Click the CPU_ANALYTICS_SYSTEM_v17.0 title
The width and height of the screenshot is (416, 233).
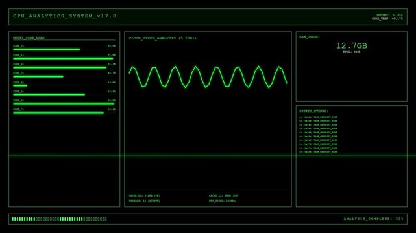(x=64, y=16)
